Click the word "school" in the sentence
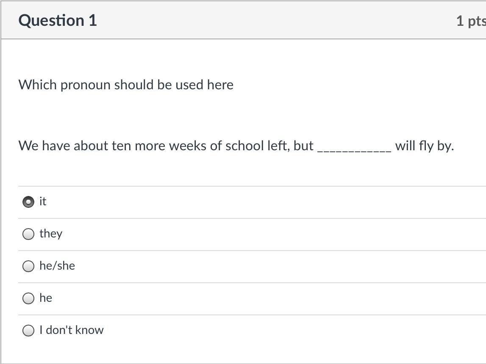The image size is (486, 364). point(244,146)
